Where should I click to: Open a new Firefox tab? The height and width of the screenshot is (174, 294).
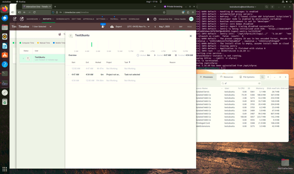click(55, 6)
